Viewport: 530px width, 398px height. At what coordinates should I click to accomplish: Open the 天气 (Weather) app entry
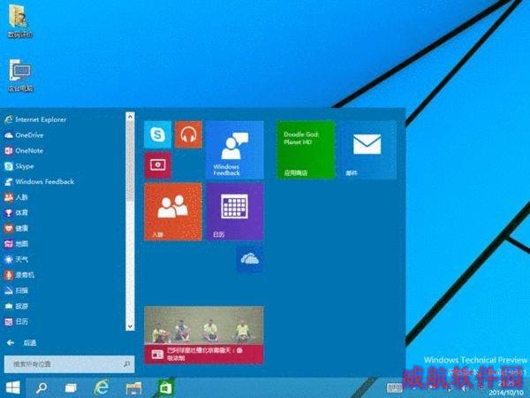pos(16,259)
